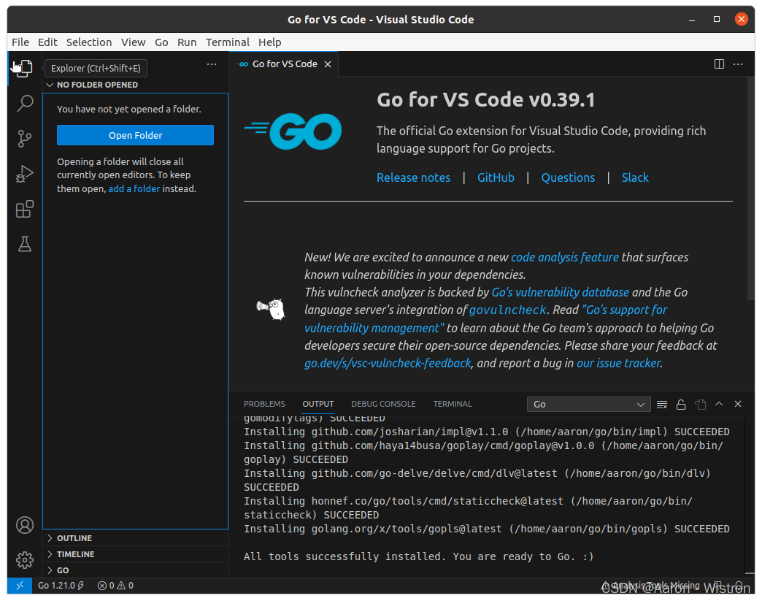Switch to the OUTPUT panel tab
This screenshot has width=762, height=601.
click(317, 404)
